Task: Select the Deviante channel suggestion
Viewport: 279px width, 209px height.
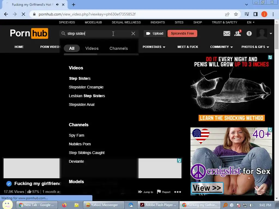Action: point(76,161)
